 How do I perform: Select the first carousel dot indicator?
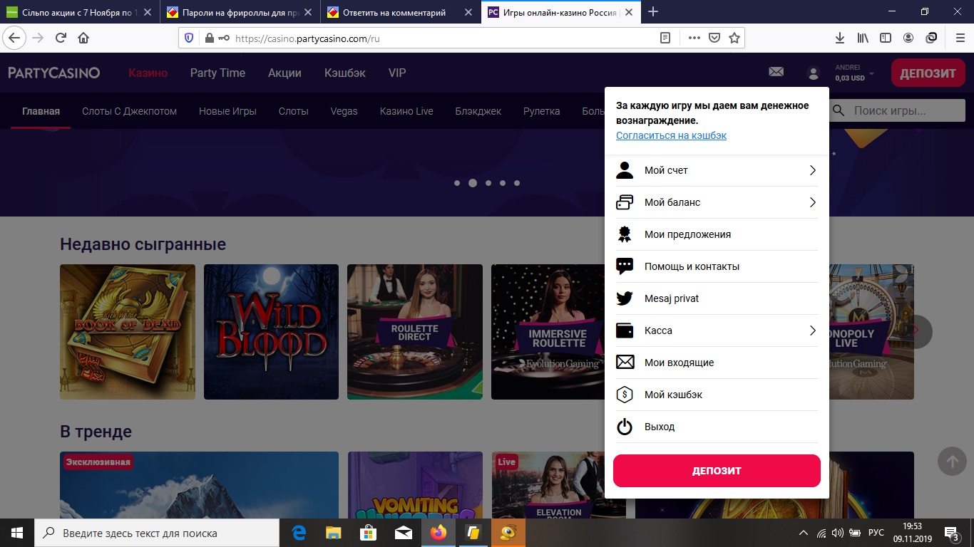point(457,183)
